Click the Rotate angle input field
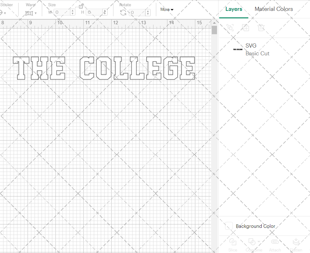310x253 pixels. point(137,12)
